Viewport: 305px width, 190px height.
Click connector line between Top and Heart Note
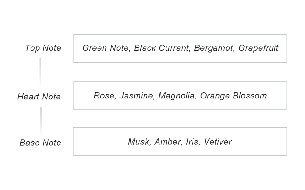tap(40, 72)
